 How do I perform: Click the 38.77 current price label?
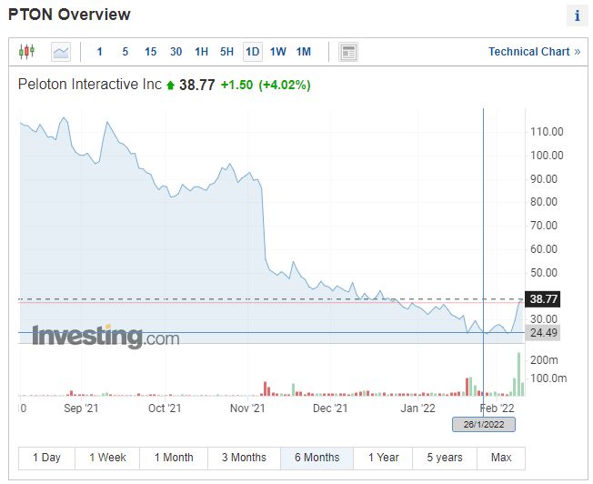coord(543,299)
